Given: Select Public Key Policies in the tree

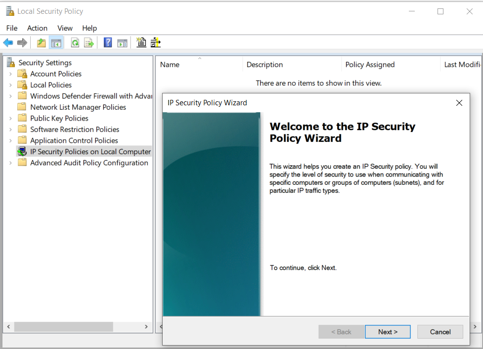Looking at the screenshot, I should point(59,118).
